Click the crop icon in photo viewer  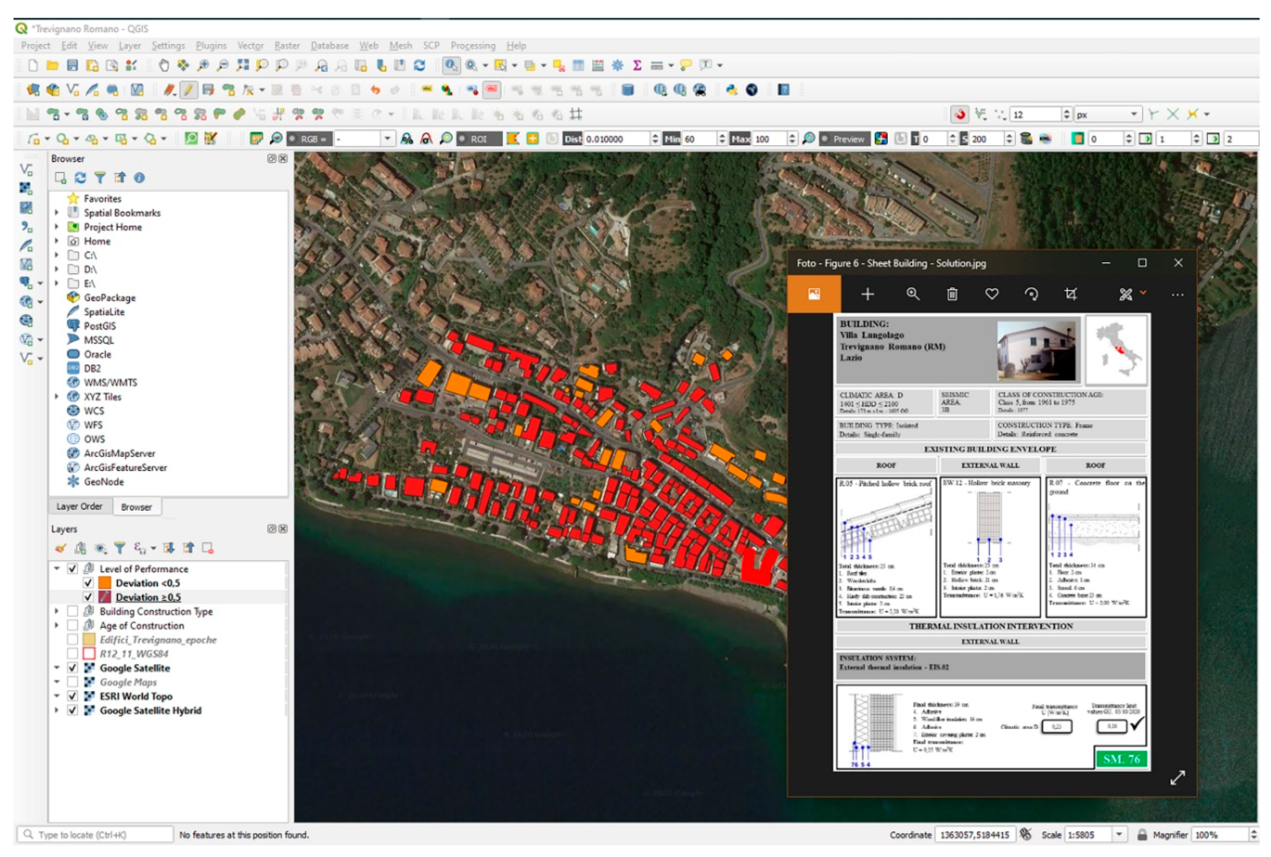click(x=1071, y=295)
